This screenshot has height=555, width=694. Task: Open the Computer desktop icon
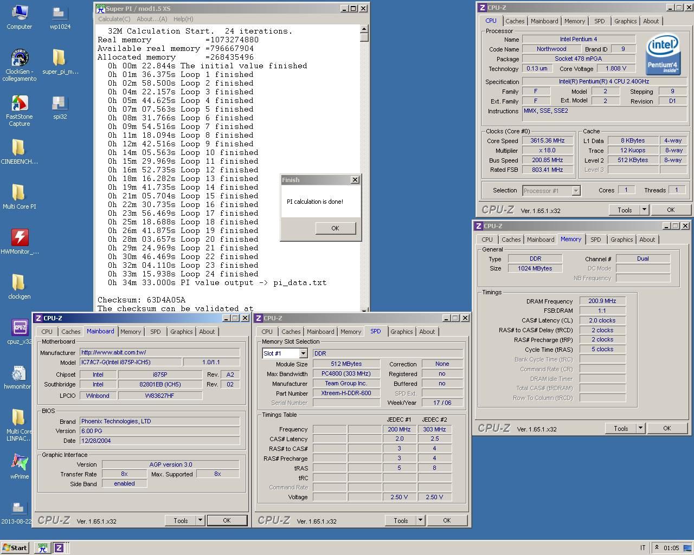tap(19, 17)
